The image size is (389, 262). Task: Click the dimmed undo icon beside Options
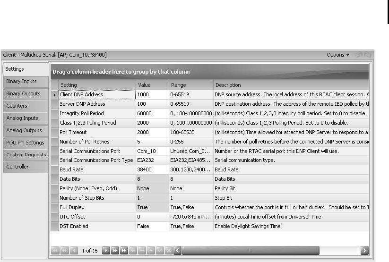tap(359, 55)
